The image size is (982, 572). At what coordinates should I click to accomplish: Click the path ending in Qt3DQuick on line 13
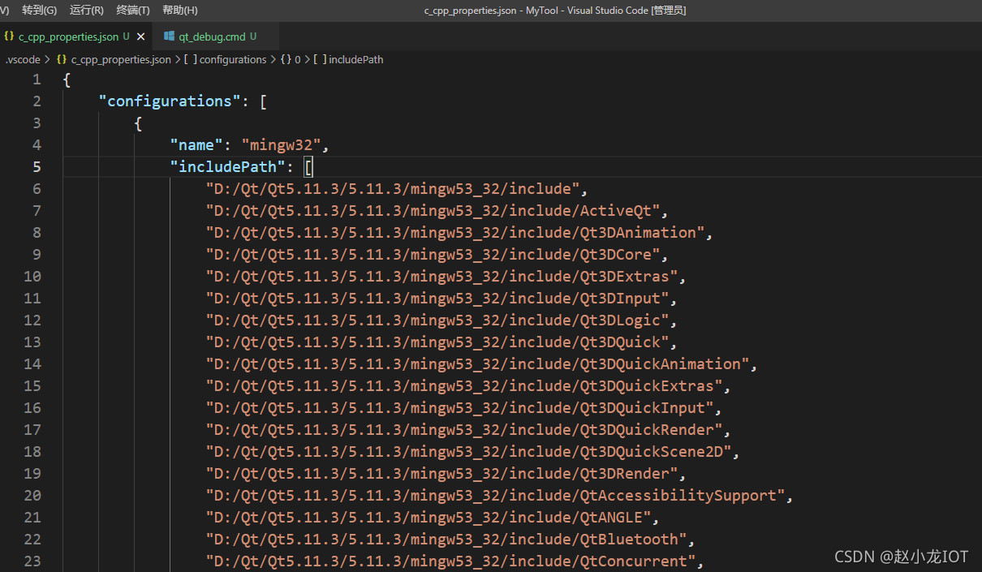(437, 342)
